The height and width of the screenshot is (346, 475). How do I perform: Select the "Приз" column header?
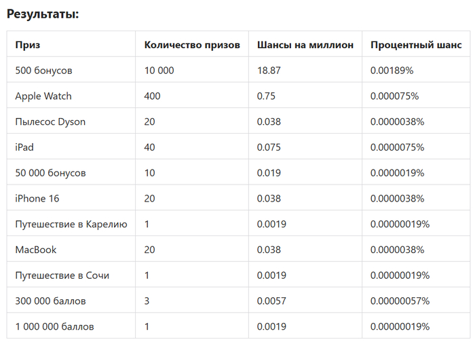28,45
